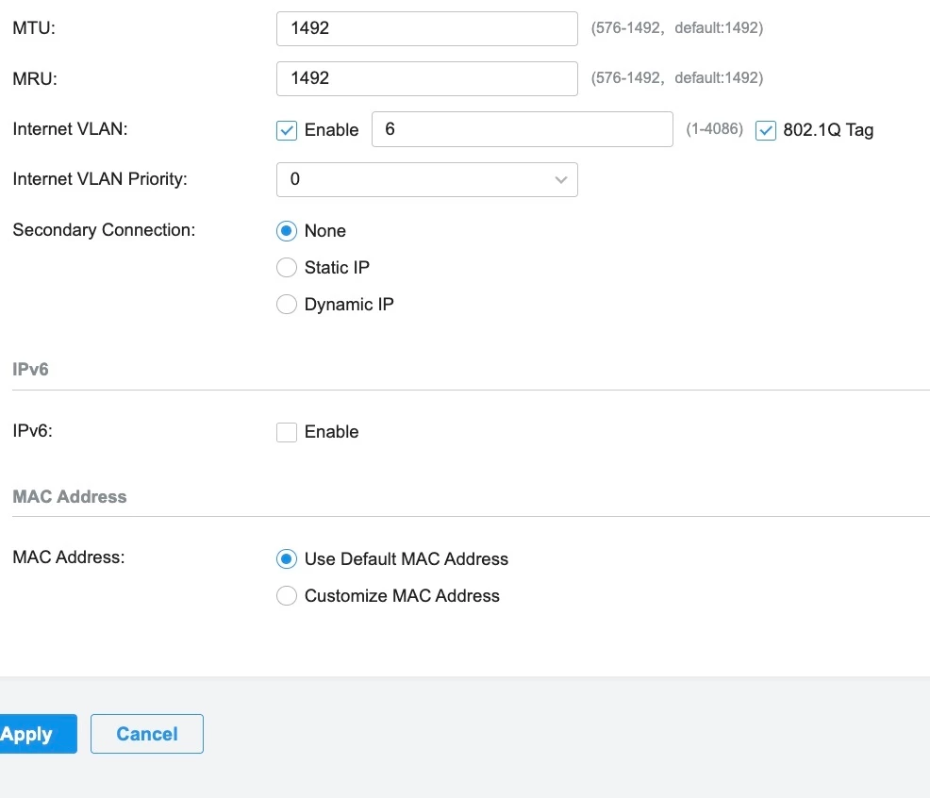930x798 pixels.
Task: Enable the IPv6 checkbox
Action: click(287, 432)
